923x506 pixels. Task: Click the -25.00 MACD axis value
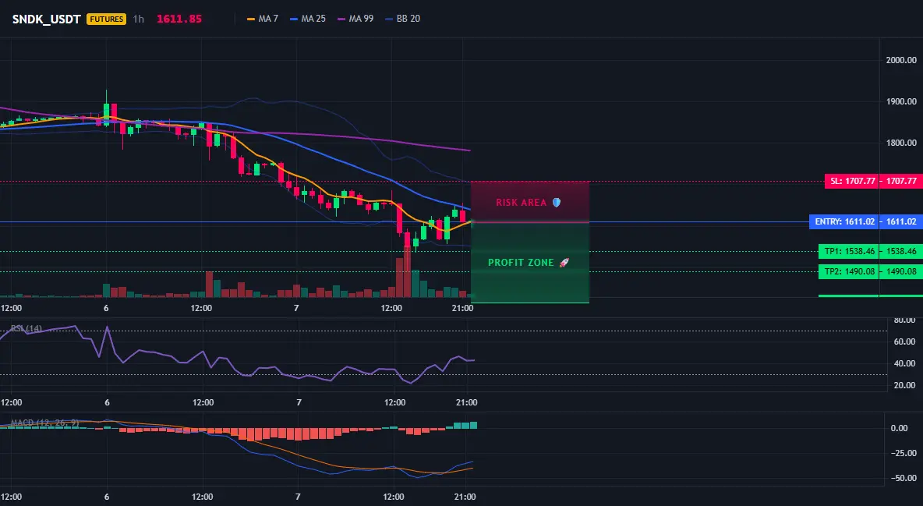coord(904,453)
